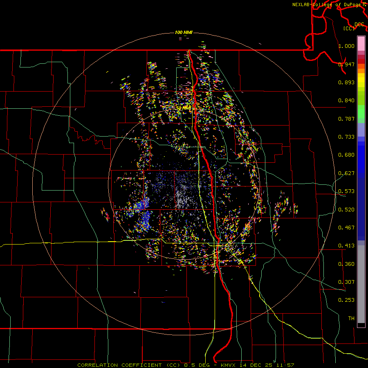Viewport: 368px width, 368px height.
Task: Click the NEXLAB-College of DuPage credit text
Action: click(x=326, y=4)
